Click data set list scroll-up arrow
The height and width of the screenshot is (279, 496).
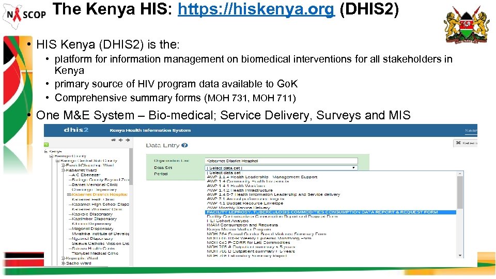tap(460, 174)
